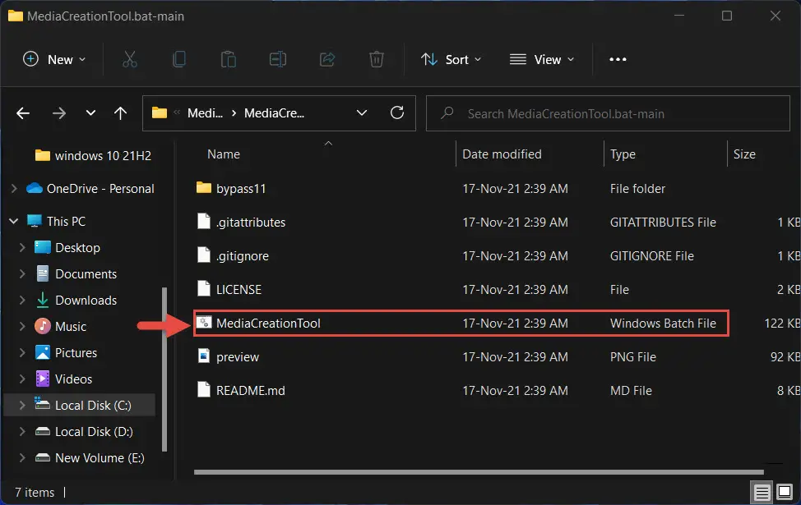The height and width of the screenshot is (505, 801).
Task: Click the Rename icon in toolbar
Action: (x=277, y=59)
